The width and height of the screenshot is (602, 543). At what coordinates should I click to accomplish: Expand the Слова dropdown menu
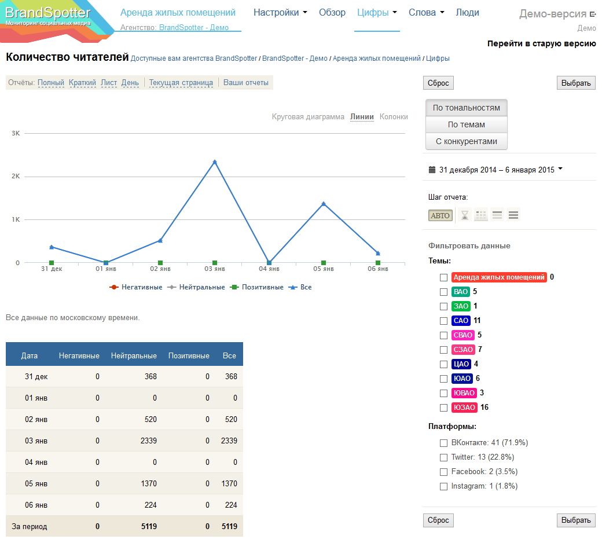tap(426, 13)
